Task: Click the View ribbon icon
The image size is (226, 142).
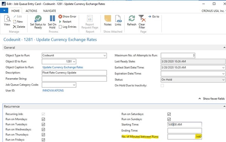Action: coord(7,21)
